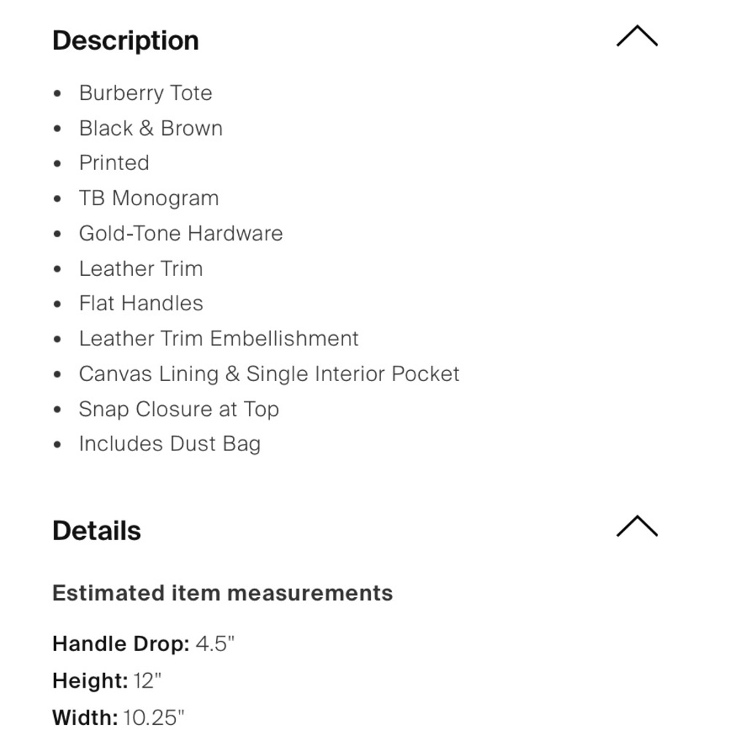Click Canvas Lining & Single Interior Pocket

pyautogui.click(x=269, y=374)
